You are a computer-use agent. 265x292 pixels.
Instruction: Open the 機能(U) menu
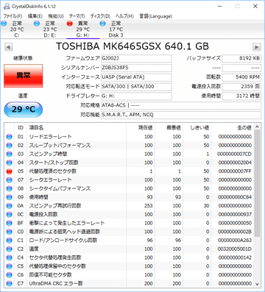(x=56, y=16)
